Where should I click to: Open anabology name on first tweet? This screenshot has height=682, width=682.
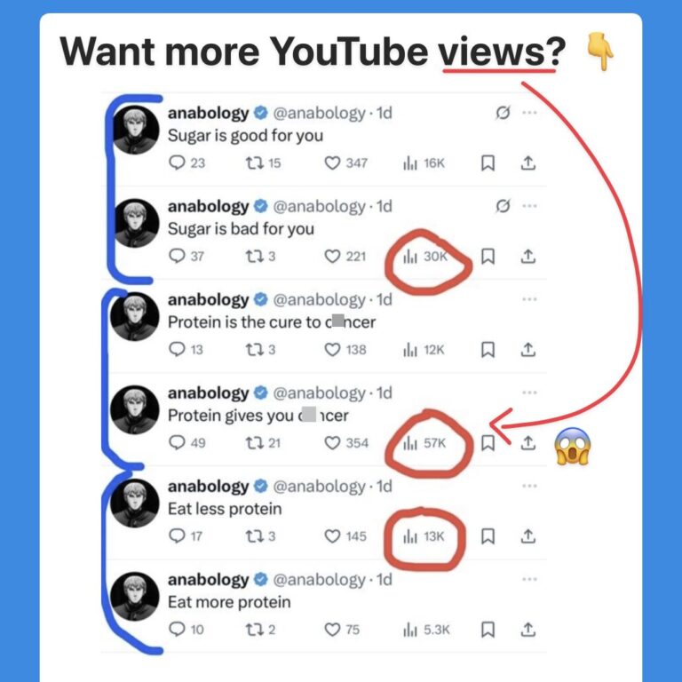coord(209,113)
